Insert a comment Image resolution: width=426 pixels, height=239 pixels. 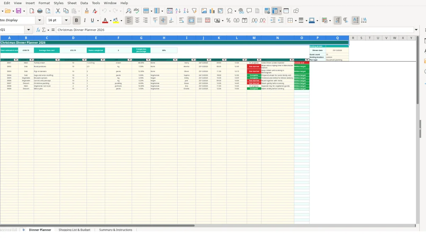[249, 11]
